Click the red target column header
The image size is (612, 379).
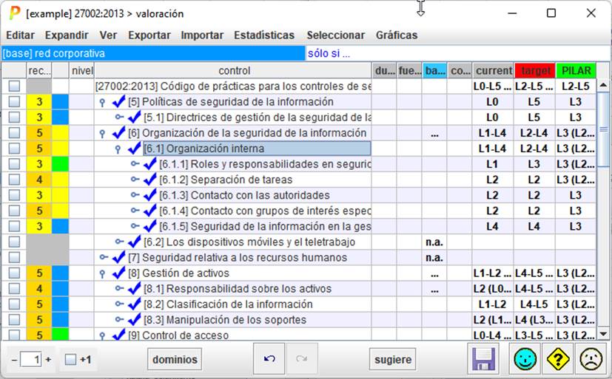(535, 70)
